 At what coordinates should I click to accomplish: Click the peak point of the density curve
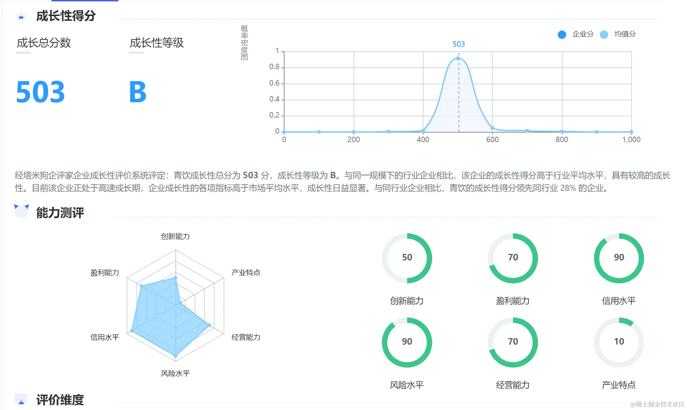point(457,58)
